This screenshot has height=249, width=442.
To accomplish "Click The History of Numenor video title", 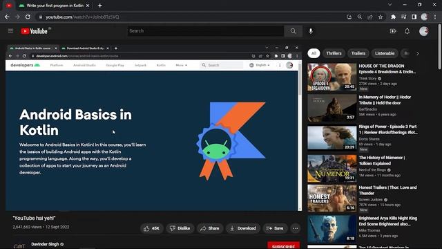I will [x=382, y=160].
